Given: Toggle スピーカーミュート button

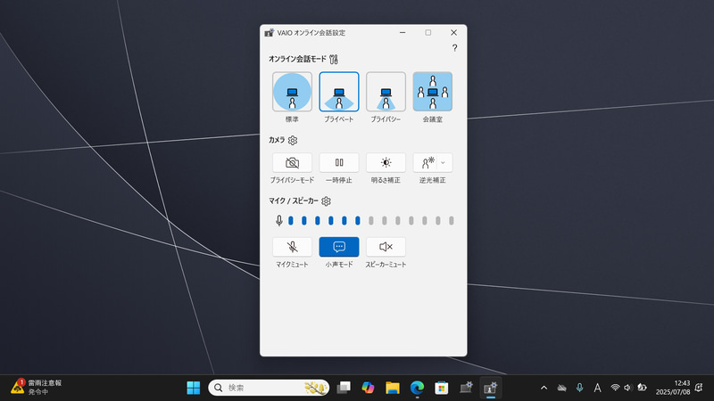Looking at the screenshot, I should point(386,247).
